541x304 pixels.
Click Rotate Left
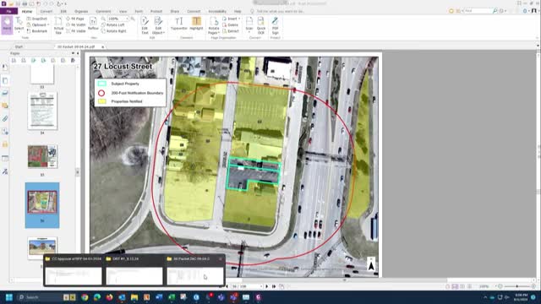coord(112,24)
